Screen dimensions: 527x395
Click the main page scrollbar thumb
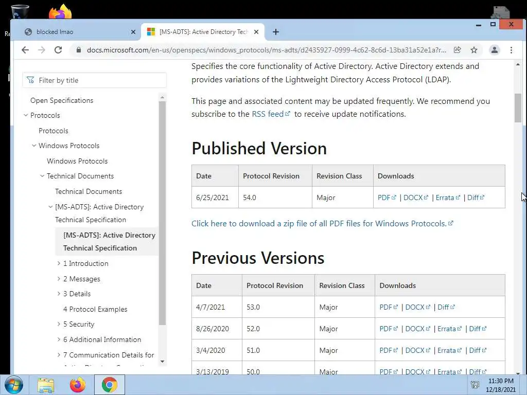(x=518, y=108)
